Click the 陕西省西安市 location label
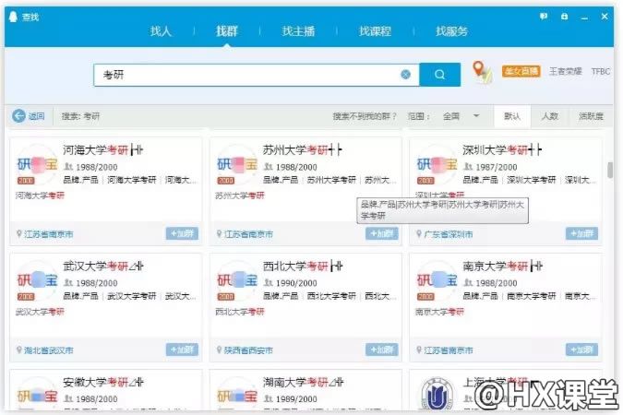This screenshot has width=623, height=415. [x=248, y=350]
